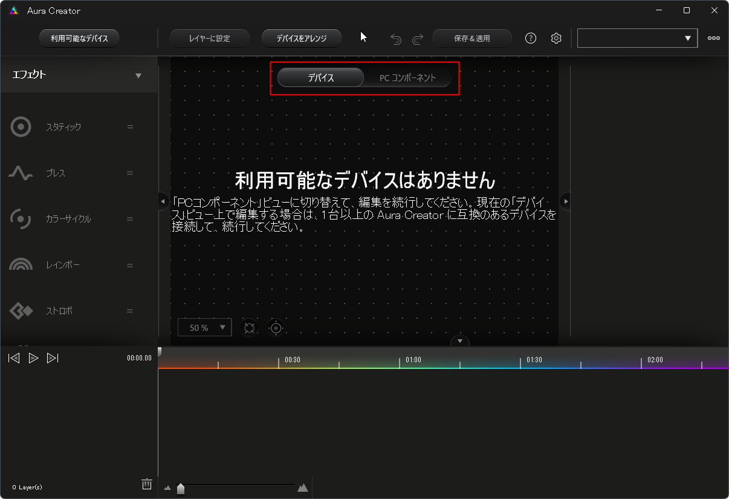Select the レインボー effect icon
The height and width of the screenshot is (499, 729).
click(21, 264)
